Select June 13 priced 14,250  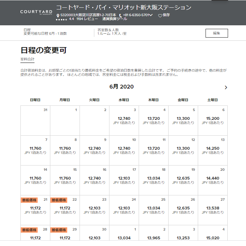(x=213, y=150)
